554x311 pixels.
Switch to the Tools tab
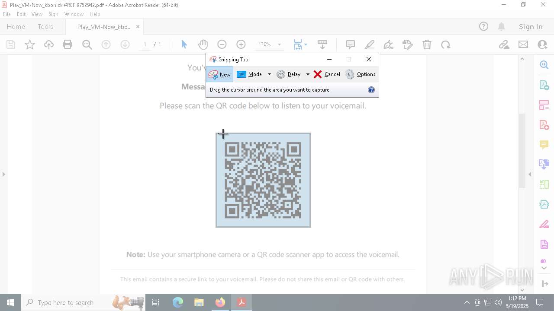(45, 26)
